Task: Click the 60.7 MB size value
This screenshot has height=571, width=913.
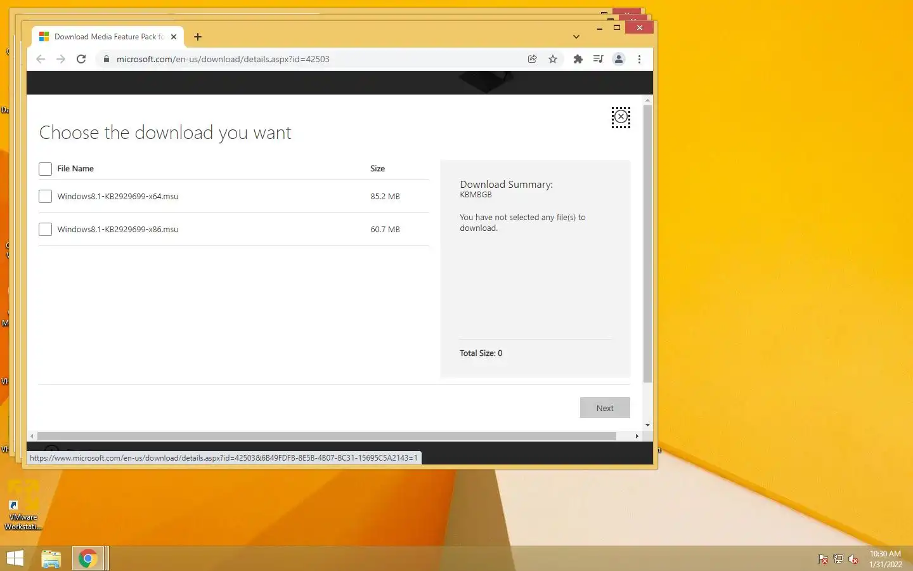Action: 385,230
